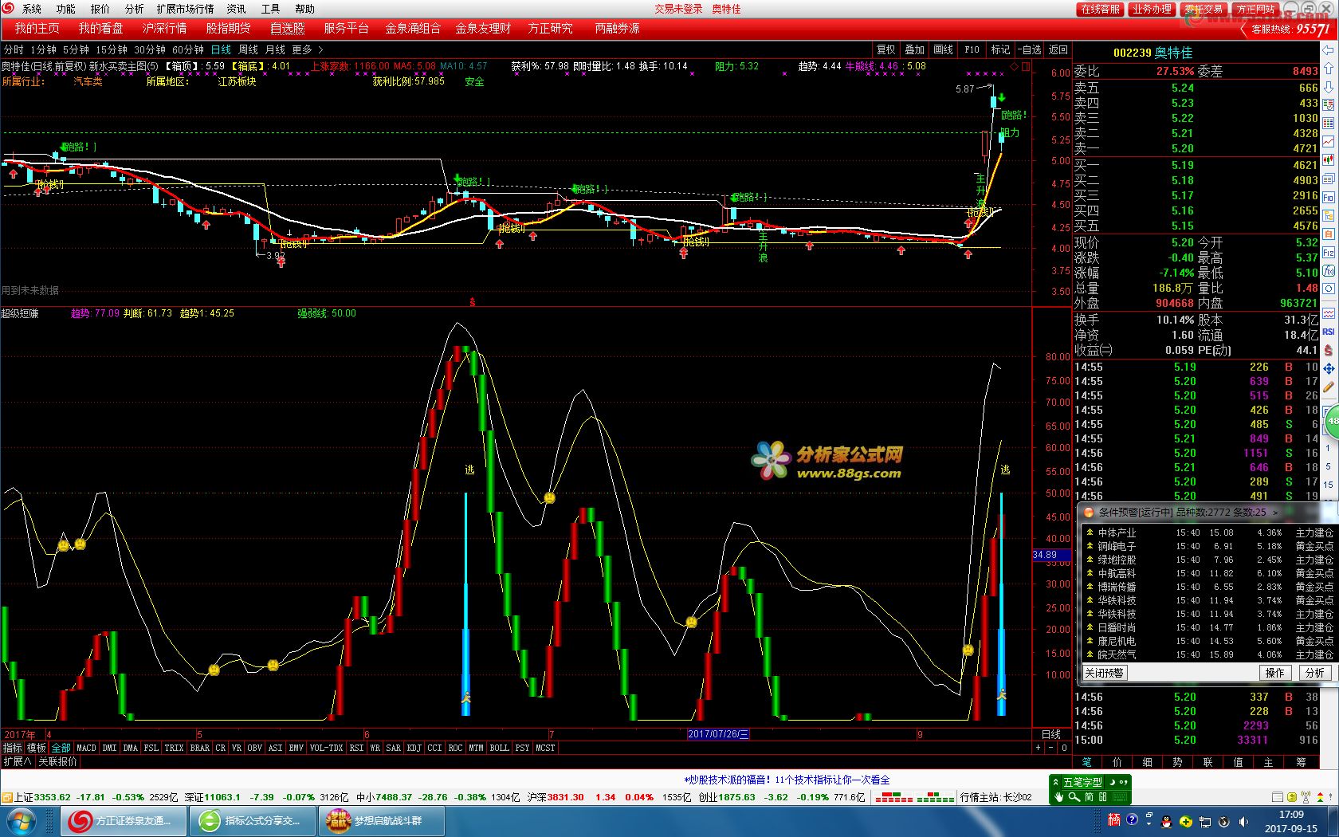This screenshot has width=1339, height=837.
Task: Click 分析 button in alert popup
Action: 1315,673
